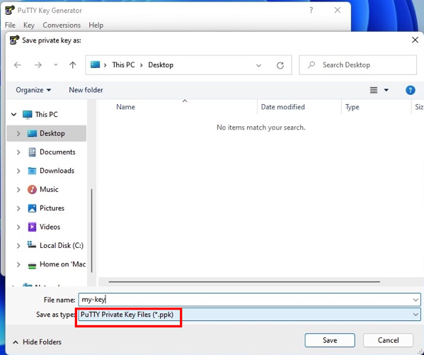Select Videos in the sidebar
The height and width of the screenshot is (355, 424).
pyautogui.click(x=44, y=227)
